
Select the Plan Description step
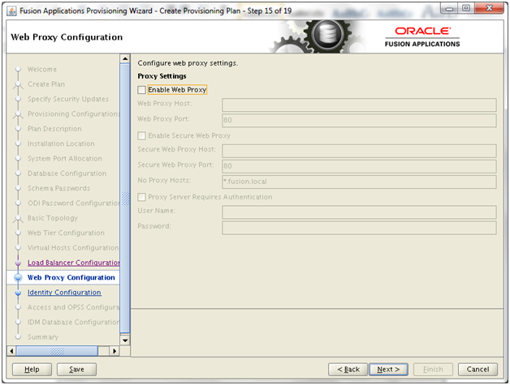coord(54,129)
